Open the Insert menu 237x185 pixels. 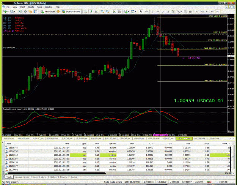click(22, 7)
